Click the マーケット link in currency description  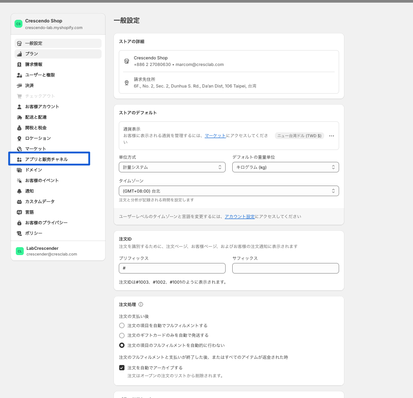tap(215, 136)
